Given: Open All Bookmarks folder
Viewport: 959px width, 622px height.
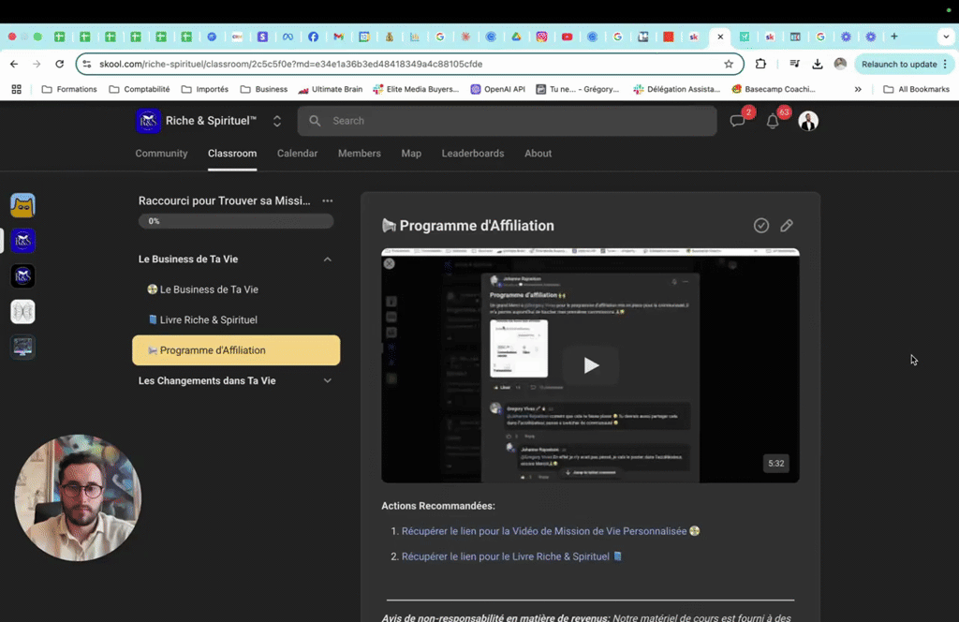Looking at the screenshot, I should click(x=916, y=89).
